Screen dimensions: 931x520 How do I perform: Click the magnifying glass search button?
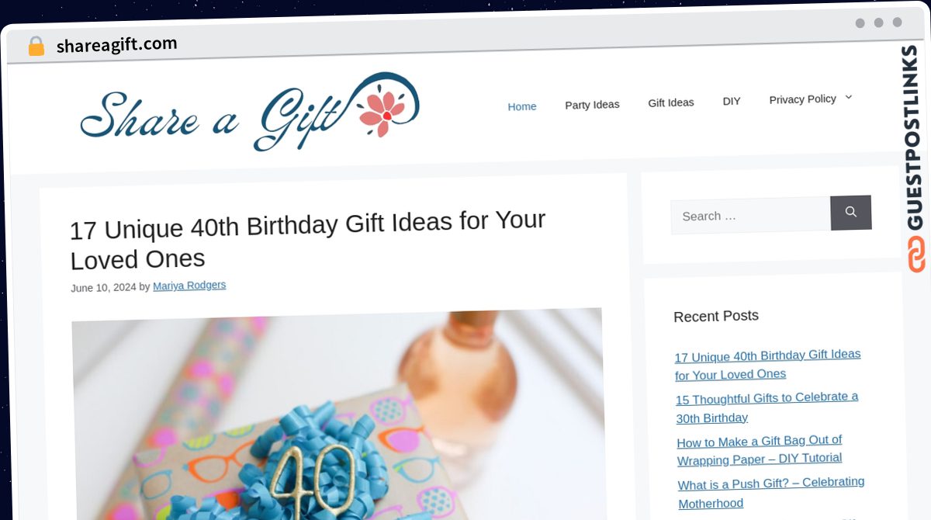coord(851,213)
